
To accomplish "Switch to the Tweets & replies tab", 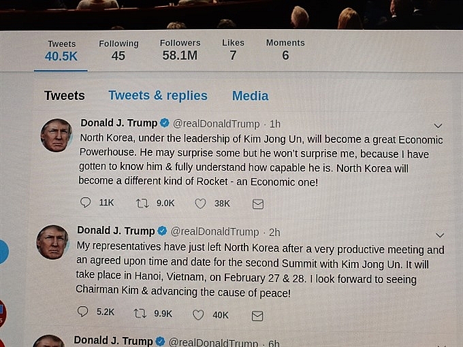I will click(x=158, y=96).
